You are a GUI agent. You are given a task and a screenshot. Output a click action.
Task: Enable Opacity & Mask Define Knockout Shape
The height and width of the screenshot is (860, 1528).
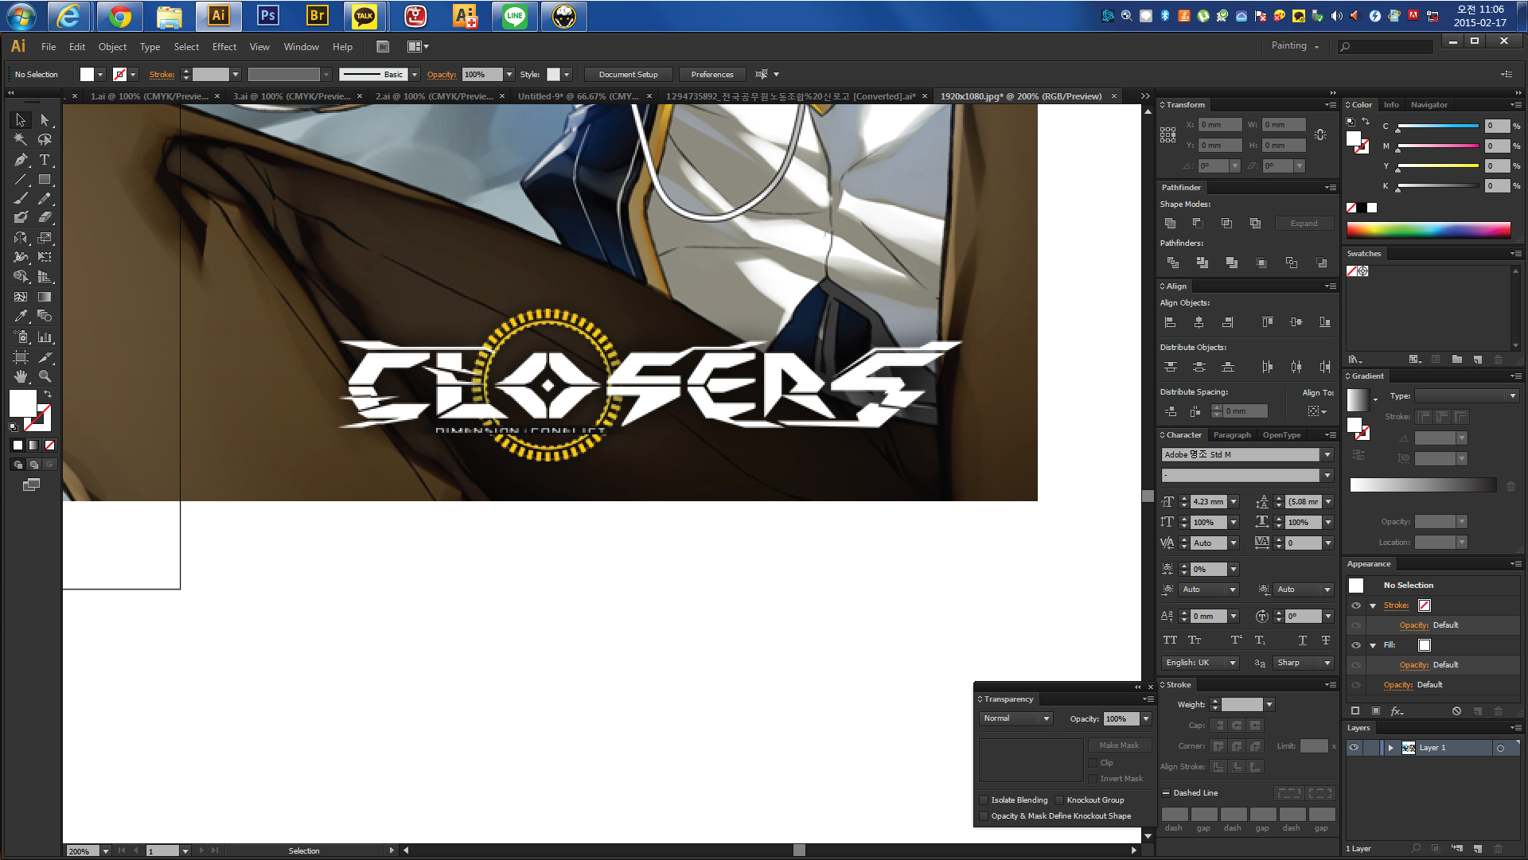(x=984, y=816)
